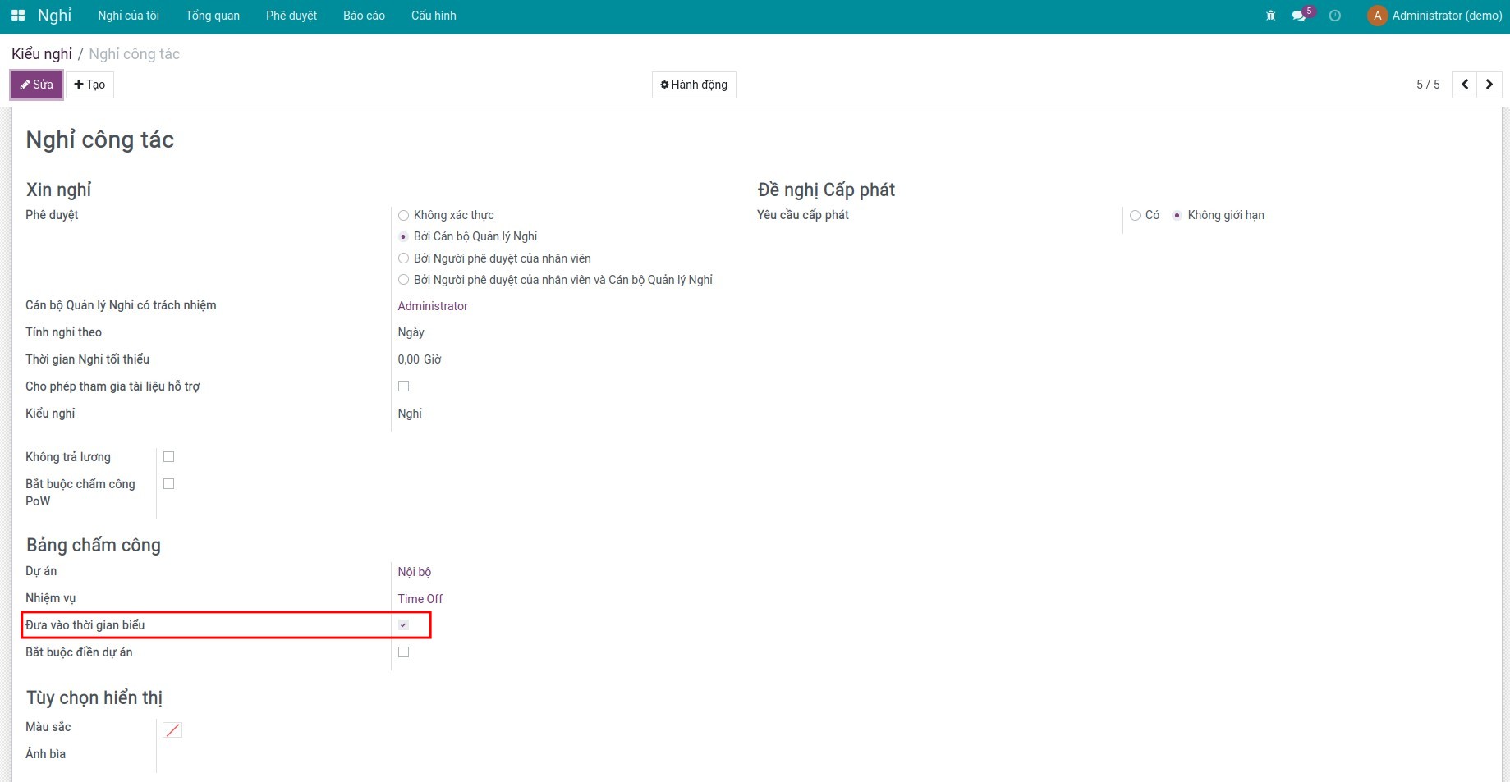
Task: Toggle the Không trả lương checkbox
Action: (169, 457)
